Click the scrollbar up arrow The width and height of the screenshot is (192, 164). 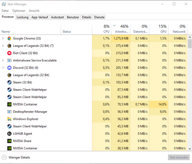[190, 37]
